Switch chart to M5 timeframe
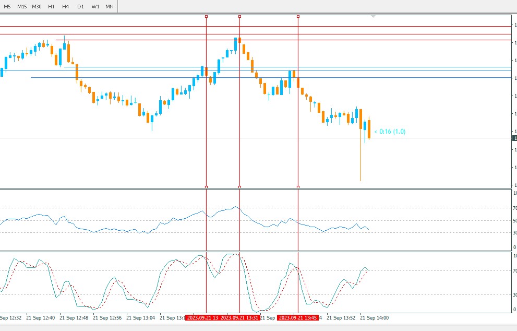This screenshot has width=517, height=331. pos(7,6)
